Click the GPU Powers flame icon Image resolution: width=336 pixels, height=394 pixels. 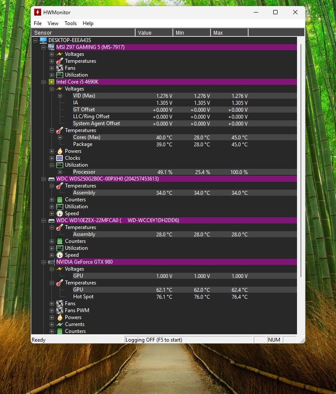[60, 317]
